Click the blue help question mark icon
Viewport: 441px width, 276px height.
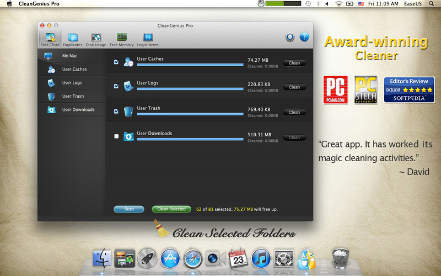click(x=304, y=37)
